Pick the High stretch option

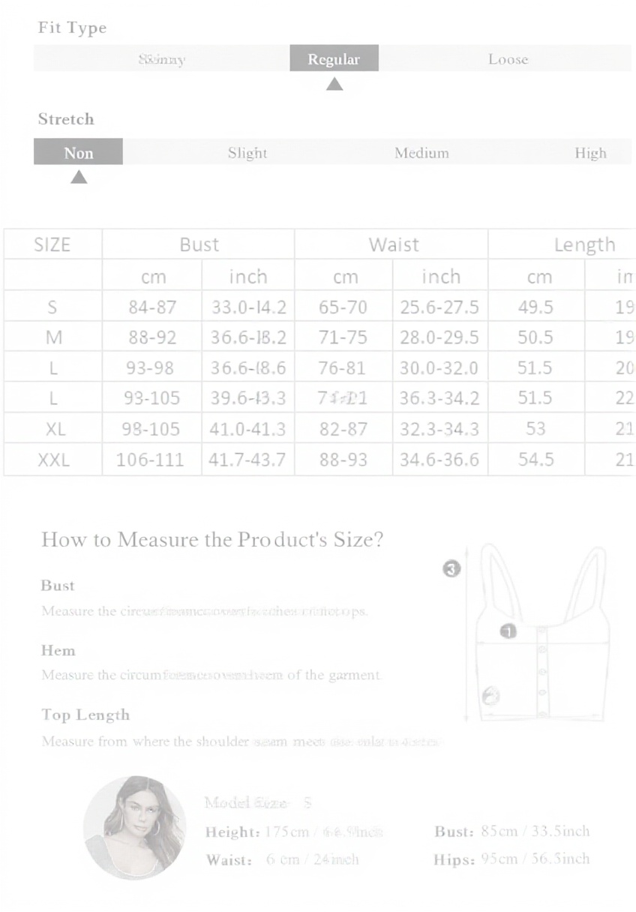tap(590, 153)
